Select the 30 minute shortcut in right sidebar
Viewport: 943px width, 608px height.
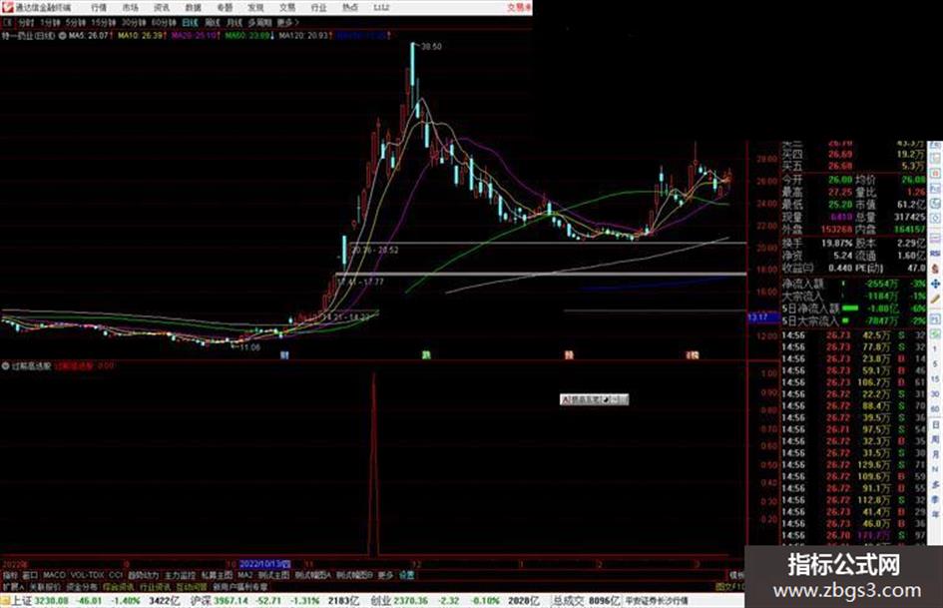(935, 394)
